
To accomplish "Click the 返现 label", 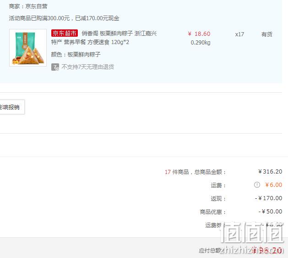I will pyautogui.click(x=218, y=199).
